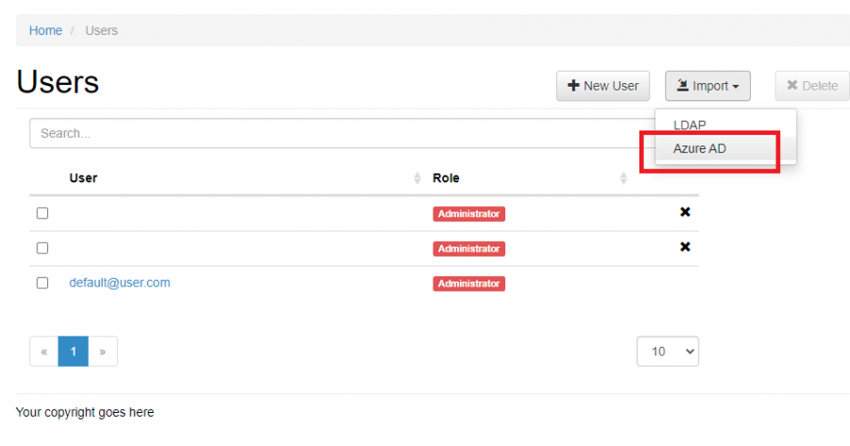Delete first user with X icon
Viewport: 850px width, 446px height.
click(685, 213)
